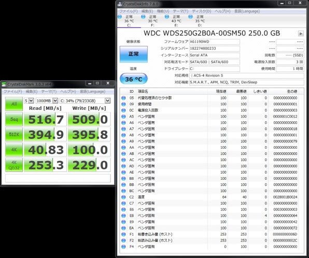Run the 4K test in CrystalDiskMark
This screenshot has height=258, width=309.
[x=14, y=150]
